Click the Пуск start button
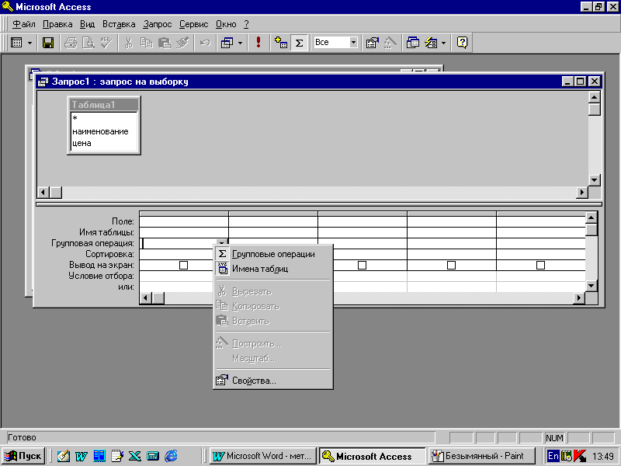 (23, 456)
